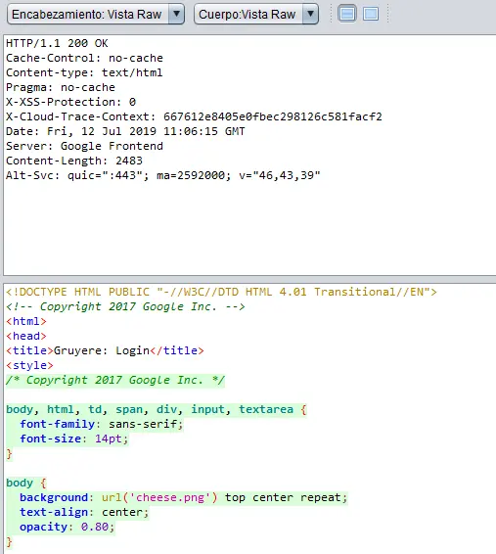The image size is (496, 554).
Task: Click the Cache-Control: no-cache header line
Action: click(x=84, y=58)
